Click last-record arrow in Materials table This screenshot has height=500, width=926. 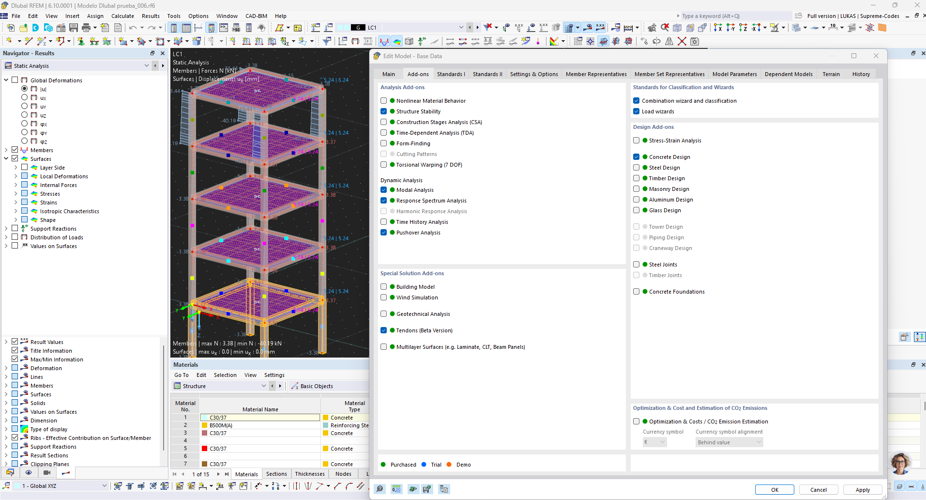point(227,474)
